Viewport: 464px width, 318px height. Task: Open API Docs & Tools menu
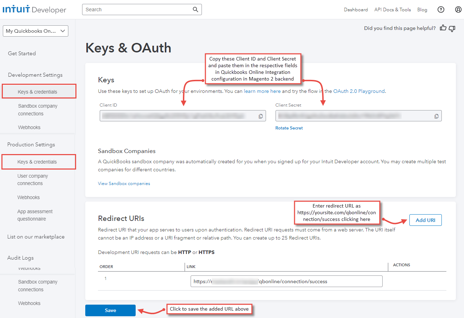392,9
